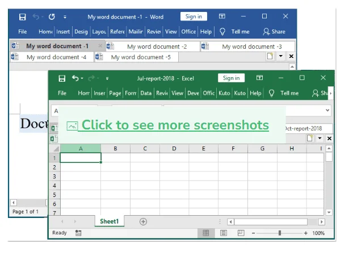Select row 4 header in Excel
Image resolution: width=353 pixels, height=256 pixels.
[54, 186]
